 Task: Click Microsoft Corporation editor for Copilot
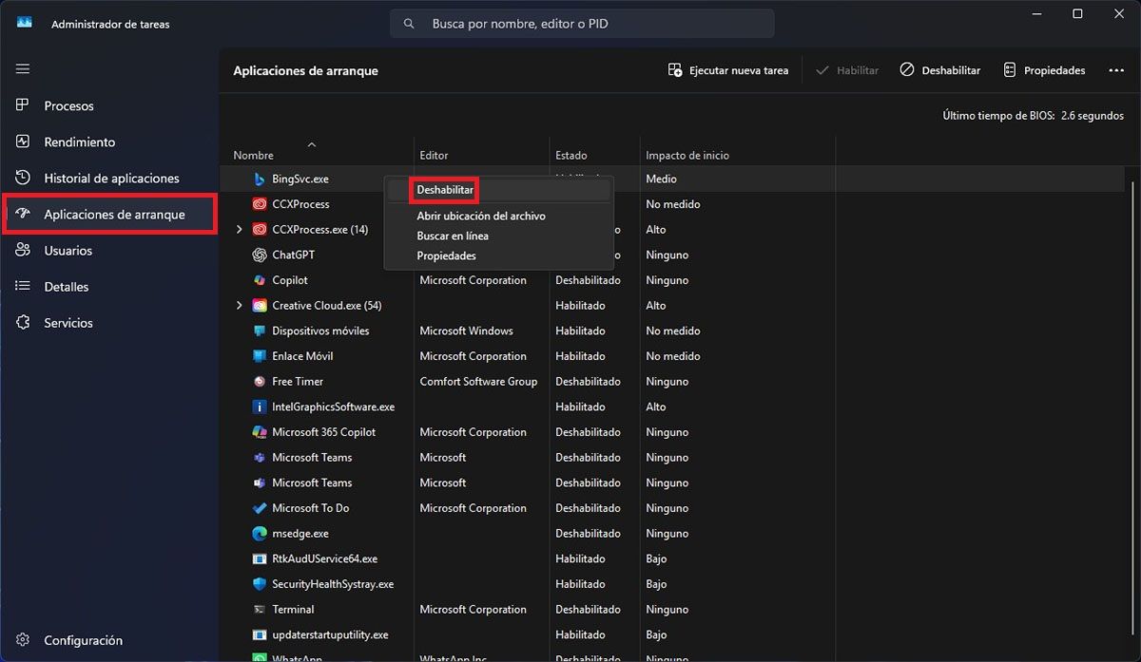[473, 280]
